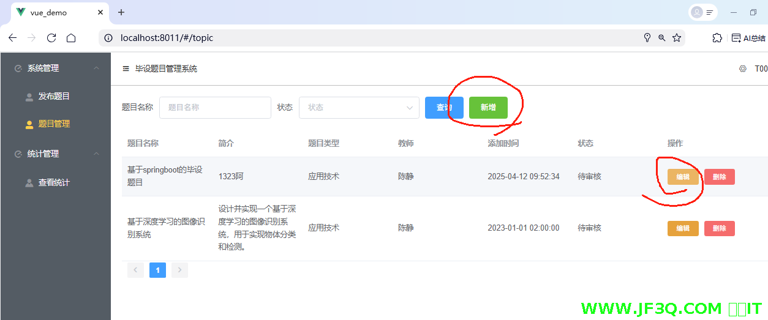
Task: Click the 教师 column header
Action: [406, 143]
